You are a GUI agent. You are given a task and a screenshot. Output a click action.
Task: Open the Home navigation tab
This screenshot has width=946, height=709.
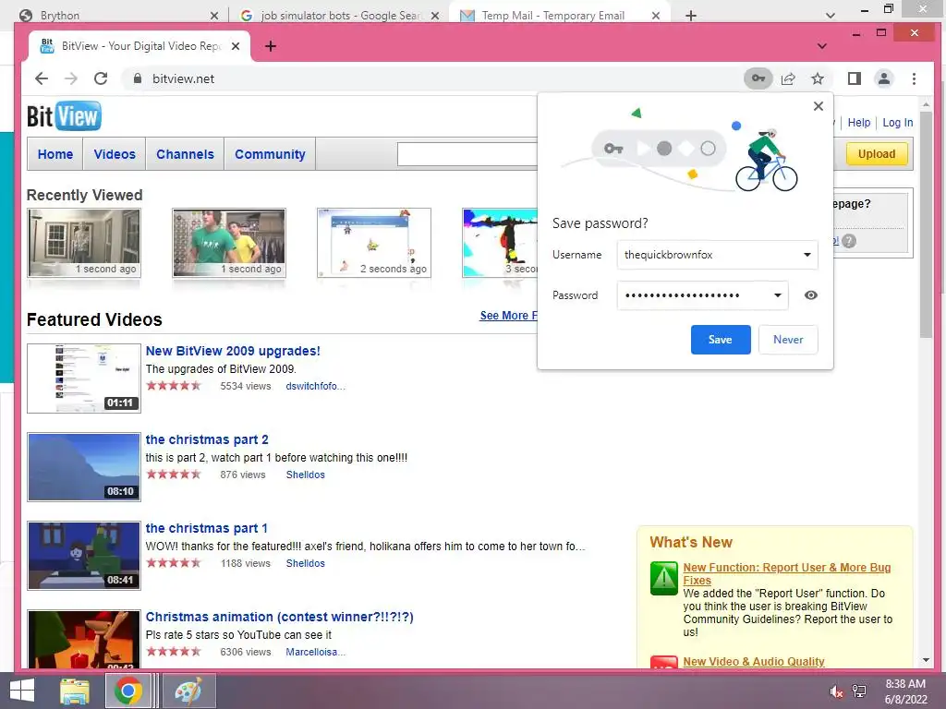coord(55,154)
